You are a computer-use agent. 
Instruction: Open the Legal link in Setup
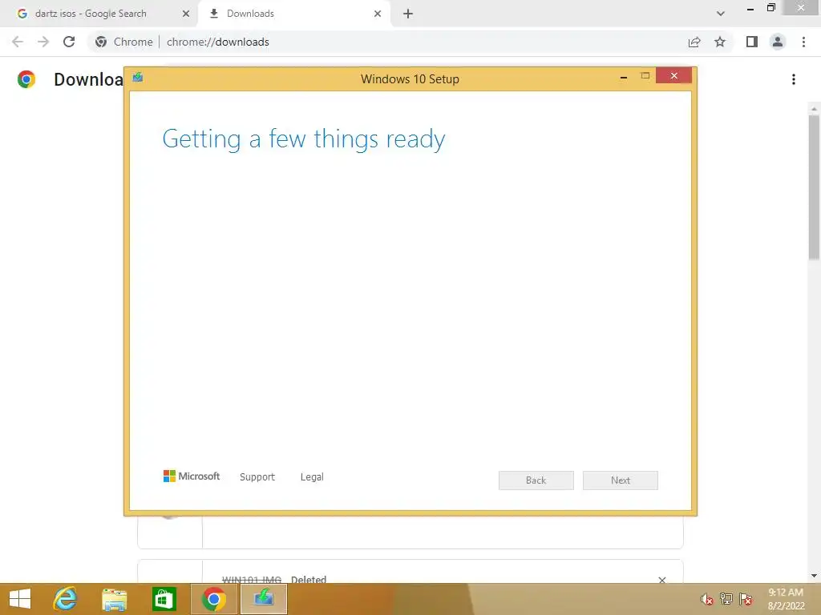pyautogui.click(x=312, y=477)
